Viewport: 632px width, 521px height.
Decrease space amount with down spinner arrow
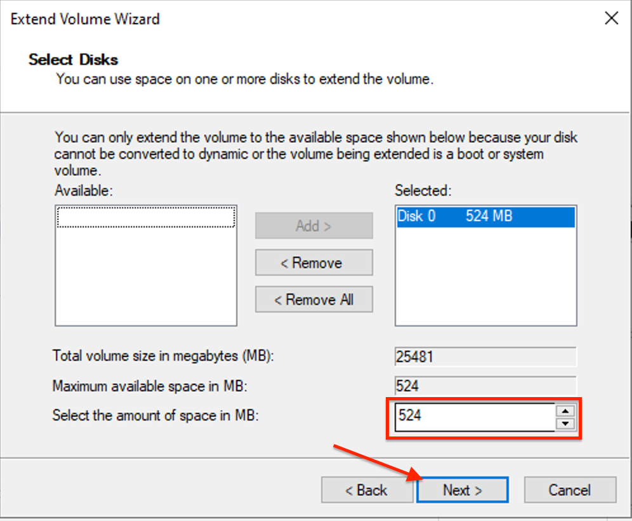click(x=565, y=424)
